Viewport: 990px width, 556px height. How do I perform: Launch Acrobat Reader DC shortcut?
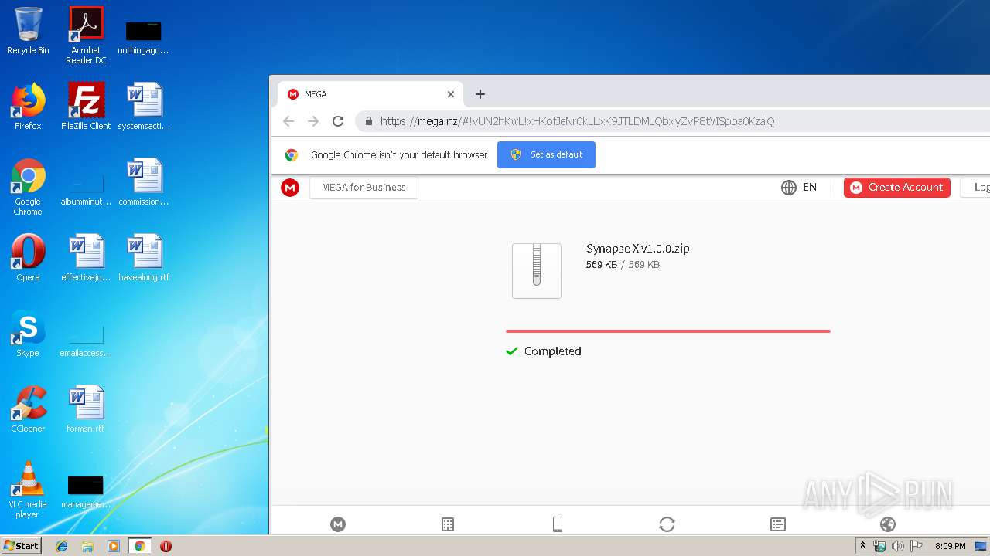86,35
